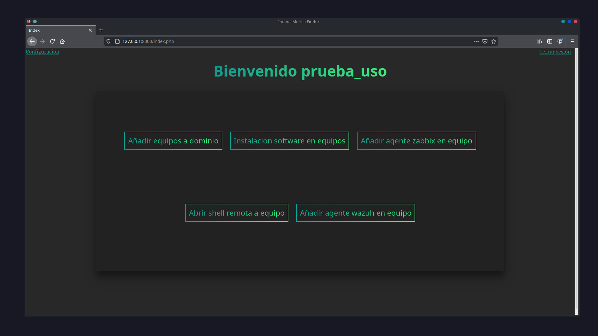Open Firefox account avatar icon

pyautogui.click(x=560, y=41)
